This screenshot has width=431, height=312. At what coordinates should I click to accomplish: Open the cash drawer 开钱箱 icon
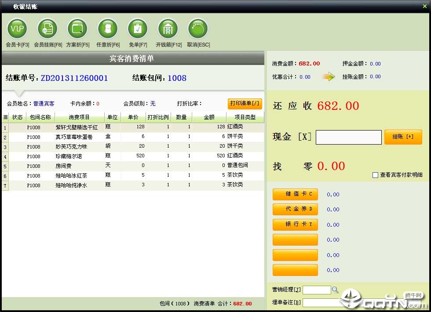pyautogui.click(x=168, y=29)
